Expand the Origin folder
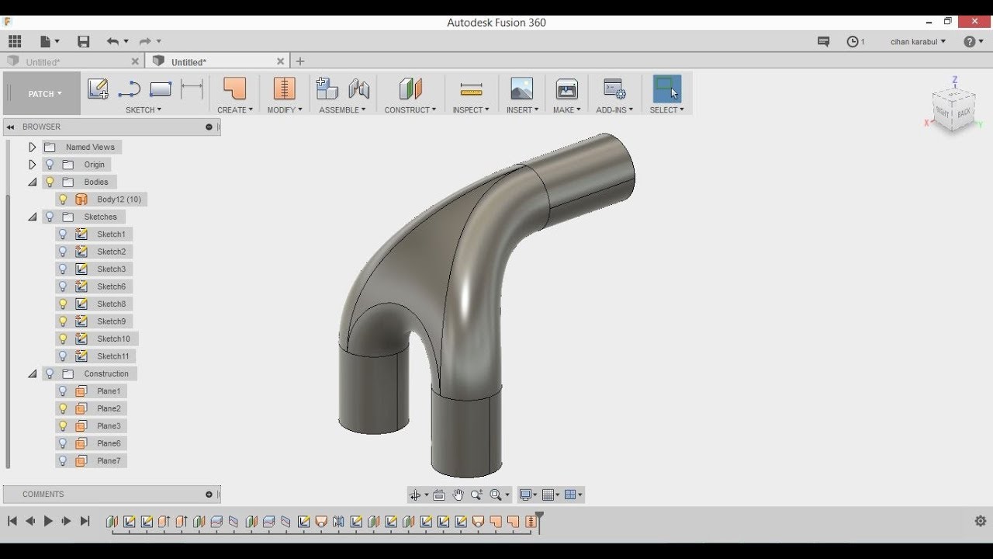The image size is (993, 559). click(x=32, y=165)
